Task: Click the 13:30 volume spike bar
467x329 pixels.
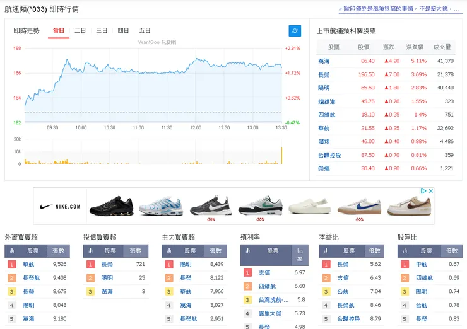Action: tap(281, 156)
